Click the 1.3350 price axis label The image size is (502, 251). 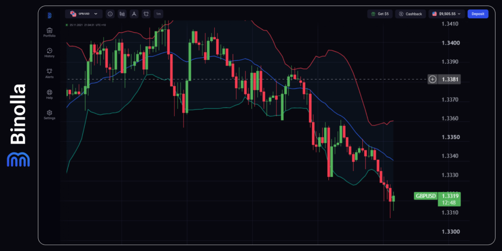coord(450,137)
